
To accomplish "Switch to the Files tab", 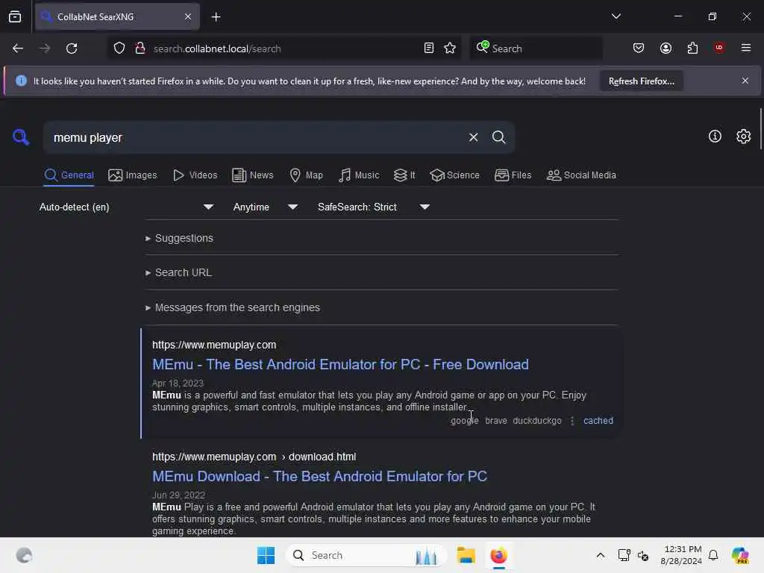I will pyautogui.click(x=513, y=175).
